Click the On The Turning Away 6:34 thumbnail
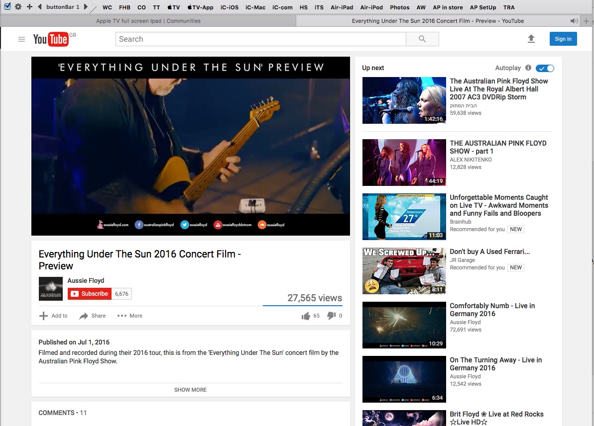The width and height of the screenshot is (594, 426). (x=404, y=379)
